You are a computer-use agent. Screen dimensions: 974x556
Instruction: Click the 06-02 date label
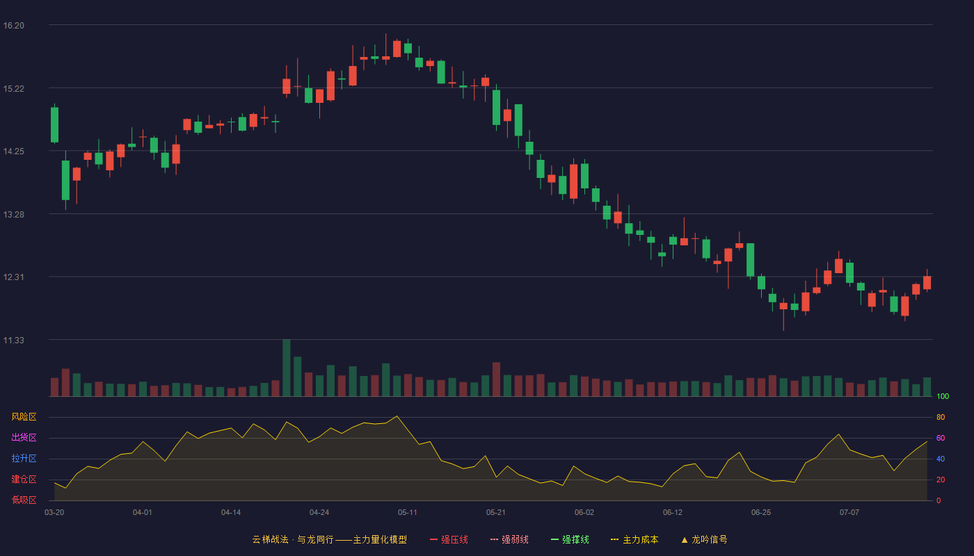click(x=584, y=512)
